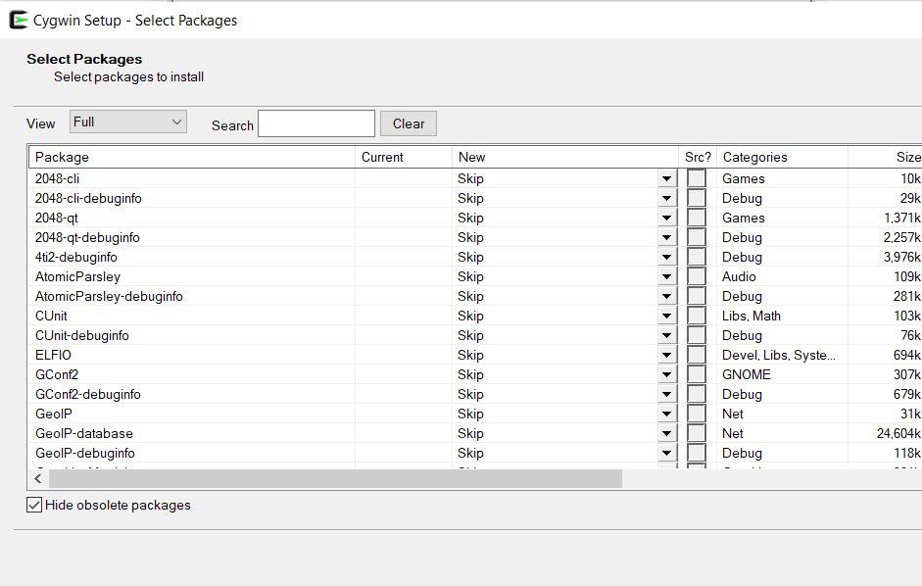Open version dropdown for ELFIO
922x586 pixels.
point(667,355)
